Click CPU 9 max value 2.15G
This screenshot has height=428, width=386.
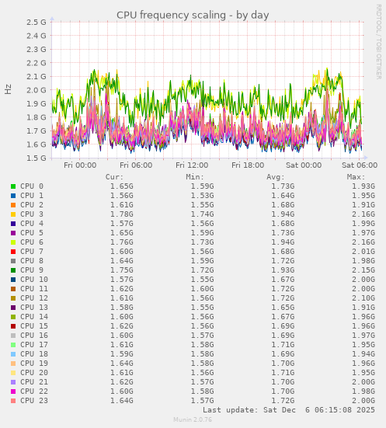tap(363, 270)
